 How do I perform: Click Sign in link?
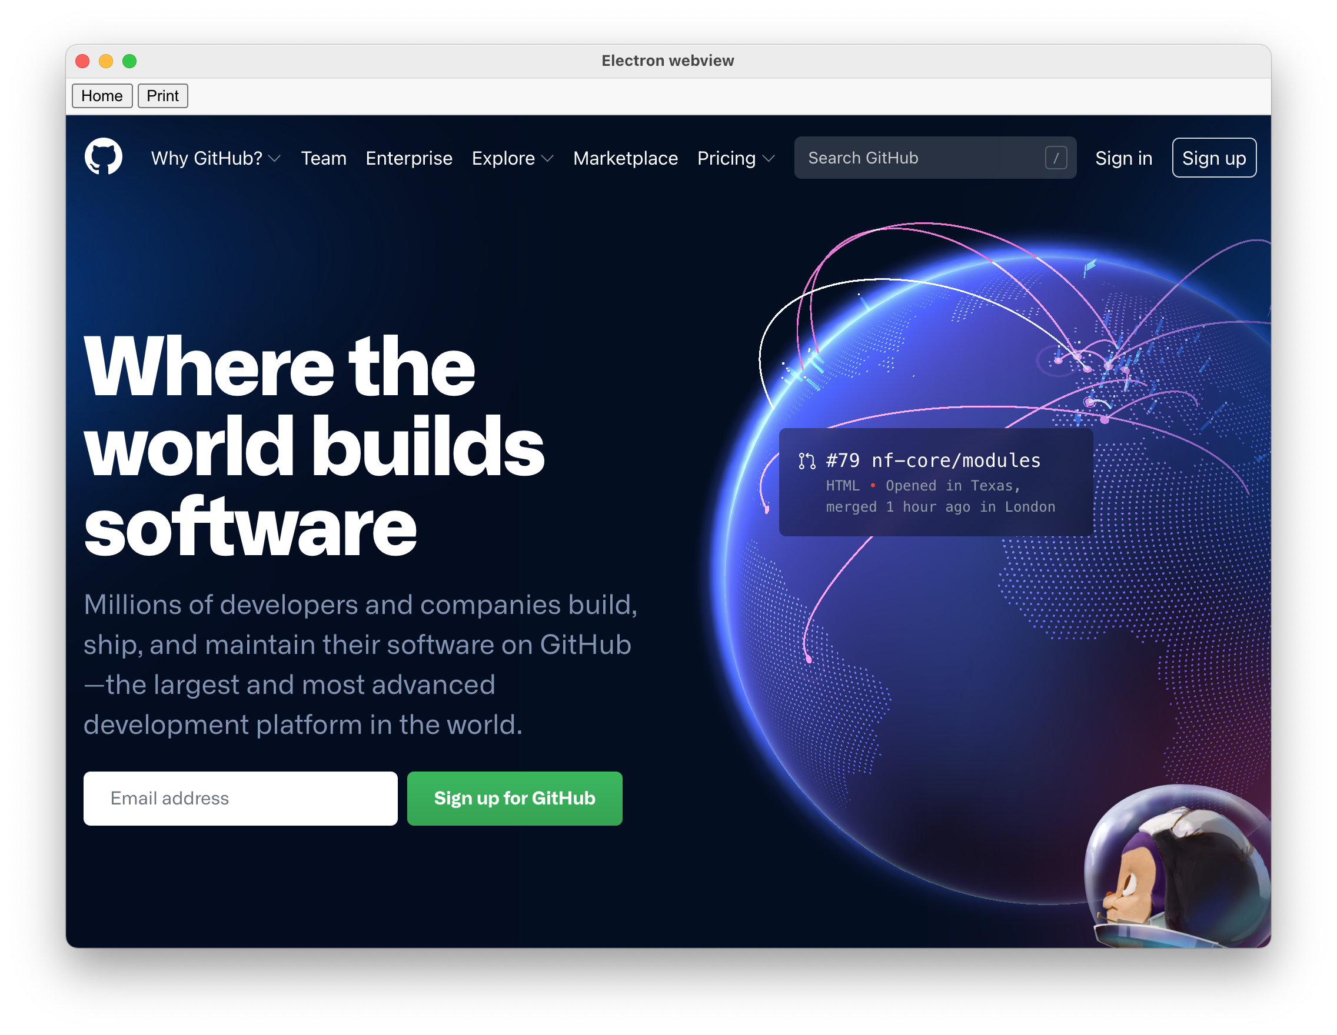pyautogui.click(x=1122, y=158)
